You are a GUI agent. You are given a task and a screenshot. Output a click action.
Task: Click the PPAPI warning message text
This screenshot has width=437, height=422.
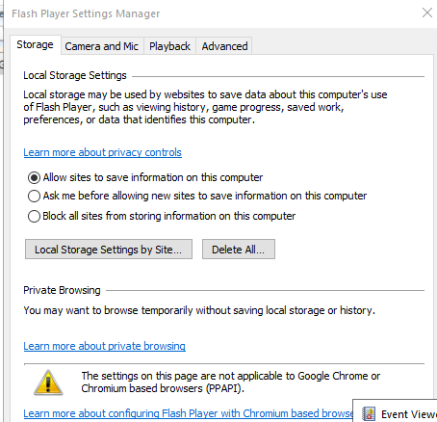pyautogui.click(x=231, y=382)
